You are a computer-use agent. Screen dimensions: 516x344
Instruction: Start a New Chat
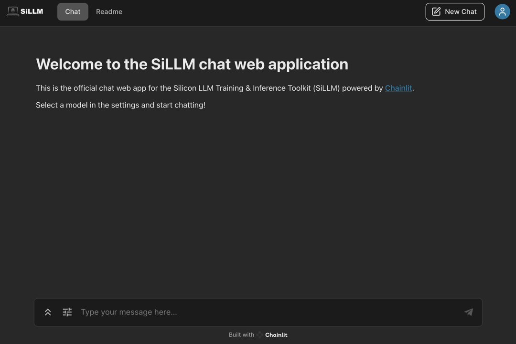point(455,11)
